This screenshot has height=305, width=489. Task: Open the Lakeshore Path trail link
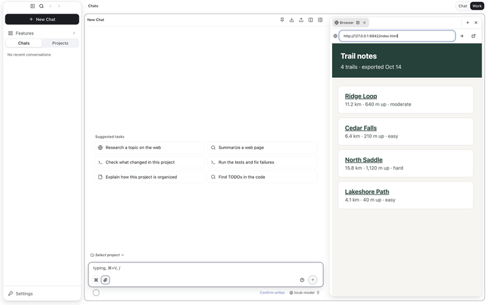[367, 192]
